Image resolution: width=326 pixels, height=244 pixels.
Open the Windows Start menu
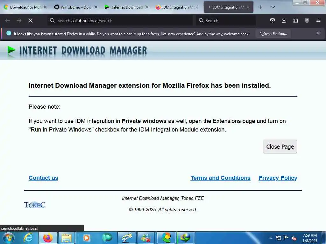[x=8, y=238]
